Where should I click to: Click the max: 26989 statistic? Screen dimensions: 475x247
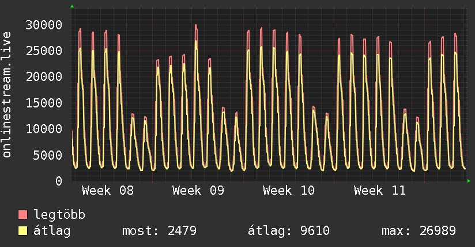tap(419, 231)
